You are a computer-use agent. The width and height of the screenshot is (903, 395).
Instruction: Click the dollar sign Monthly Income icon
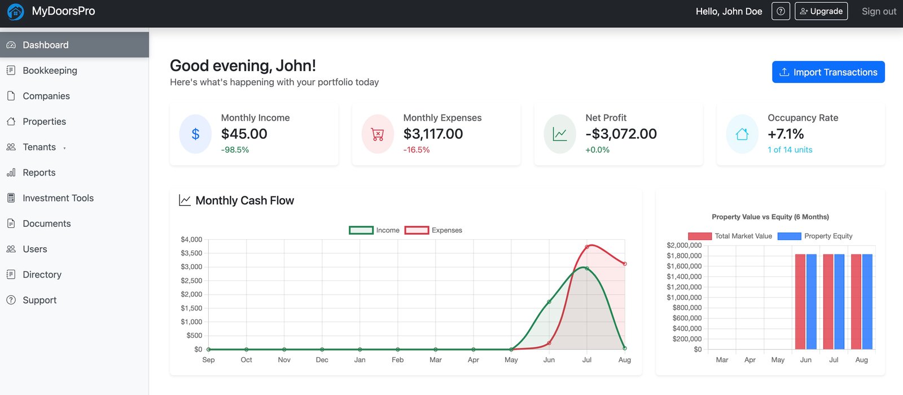point(195,134)
